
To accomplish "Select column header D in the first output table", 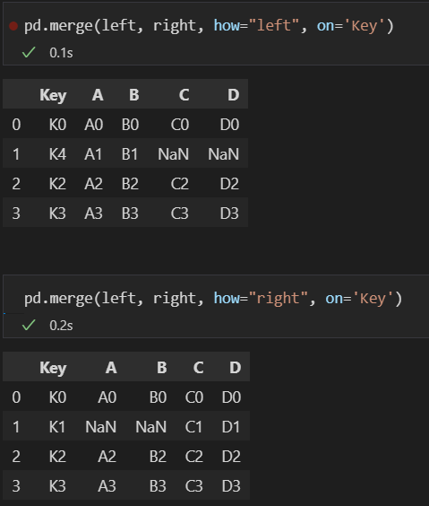I will 234,95.
